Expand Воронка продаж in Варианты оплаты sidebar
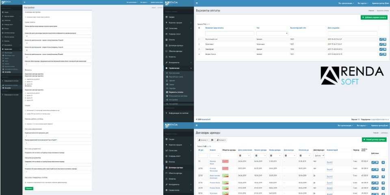 (x=179, y=23)
